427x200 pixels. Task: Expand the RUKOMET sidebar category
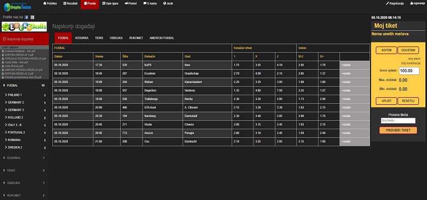(x=25, y=195)
